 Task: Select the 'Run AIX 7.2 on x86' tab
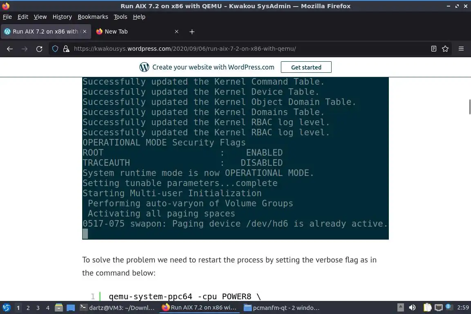[46, 31]
